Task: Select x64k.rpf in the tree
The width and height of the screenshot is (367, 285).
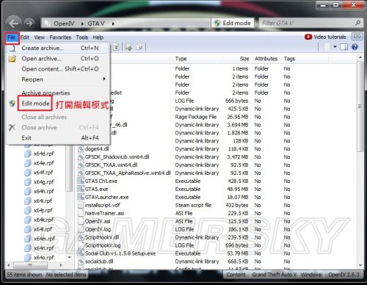Action: [43, 220]
